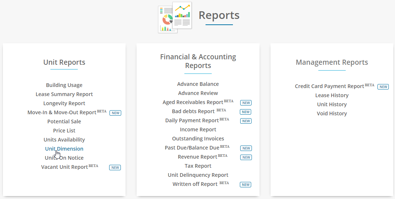The width and height of the screenshot is (395, 199).
Task: Open the Building Usage report
Action: click(x=64, y=85)
